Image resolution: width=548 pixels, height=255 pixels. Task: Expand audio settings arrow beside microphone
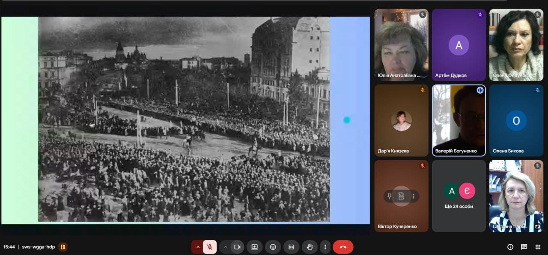pyautogui.click(x=197, y=247)
